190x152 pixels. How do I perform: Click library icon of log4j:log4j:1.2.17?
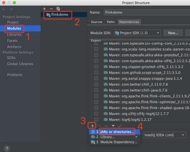point(106,120)
